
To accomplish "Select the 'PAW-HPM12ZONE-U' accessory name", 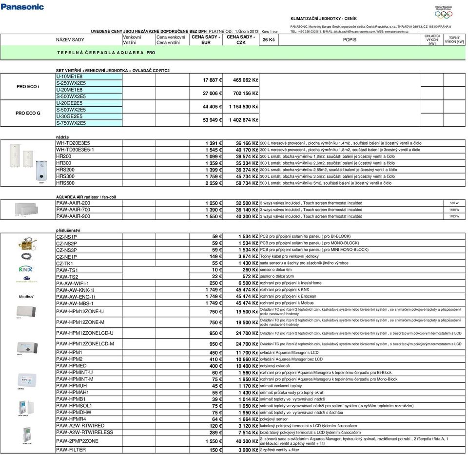I will click(x=80, y=311).
